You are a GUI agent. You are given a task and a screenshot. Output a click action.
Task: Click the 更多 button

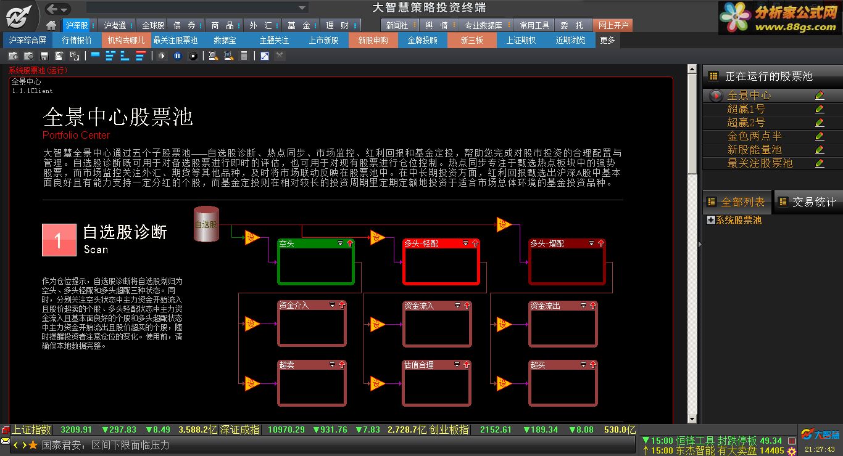coord(607,40)
